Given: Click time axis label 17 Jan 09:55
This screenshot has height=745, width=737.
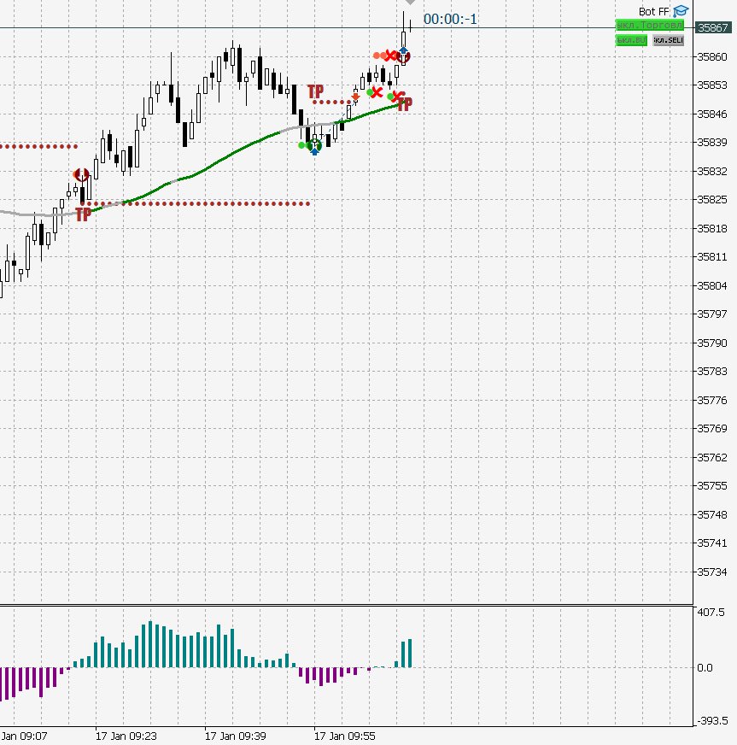Looking at the screenshot, I should [345, 736].
